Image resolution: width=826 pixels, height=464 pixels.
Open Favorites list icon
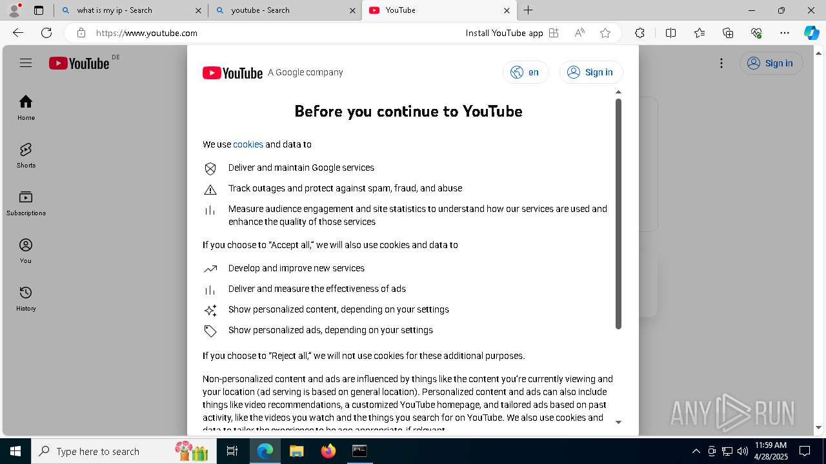[700, 33]
